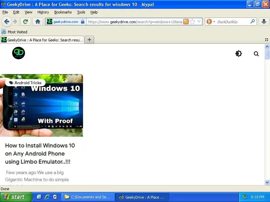The image size is (270, 202).
Task: Go back with the Back arrow button
Action: (7, 22)
